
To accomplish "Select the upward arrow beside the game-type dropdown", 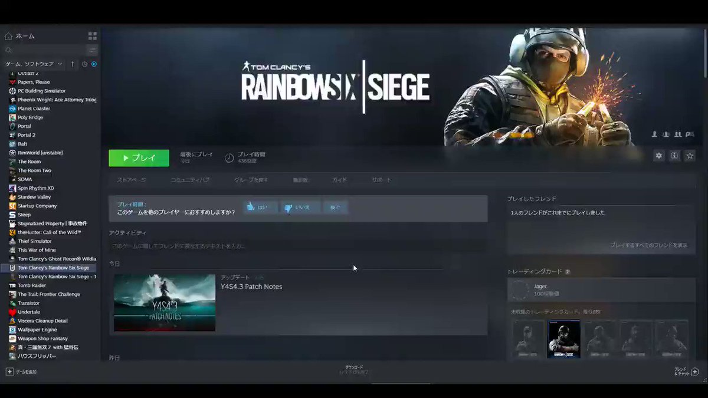I will click(73, 64).
